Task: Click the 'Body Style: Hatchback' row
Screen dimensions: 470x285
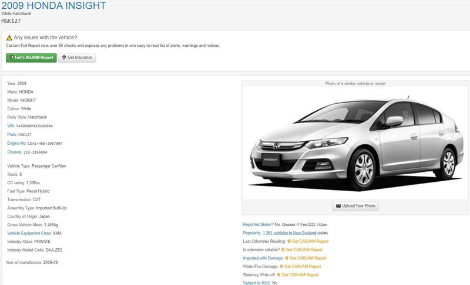Action: coord(27,117)
